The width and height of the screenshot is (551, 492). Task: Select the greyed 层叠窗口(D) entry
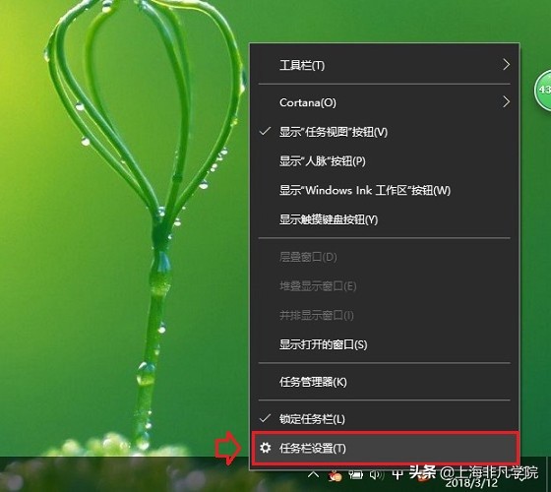point(384,257)
